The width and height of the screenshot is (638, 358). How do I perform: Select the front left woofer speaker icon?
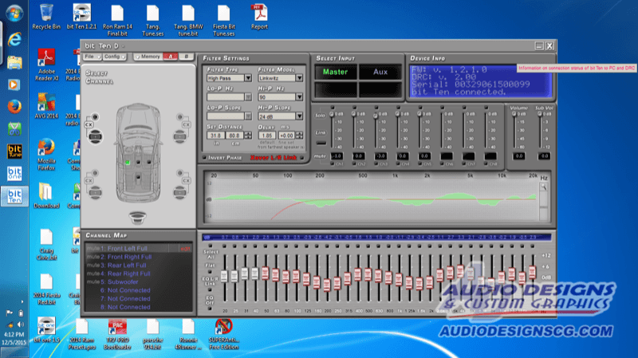[x=95, y=136]
